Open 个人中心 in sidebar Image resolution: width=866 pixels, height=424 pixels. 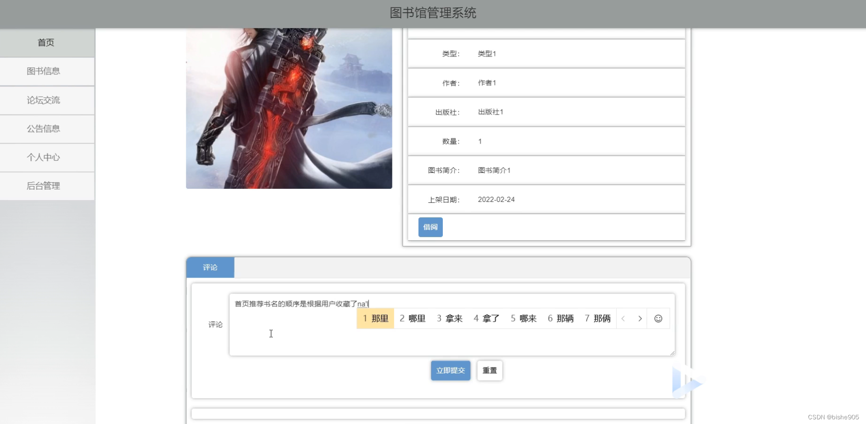tap(47, 157)
